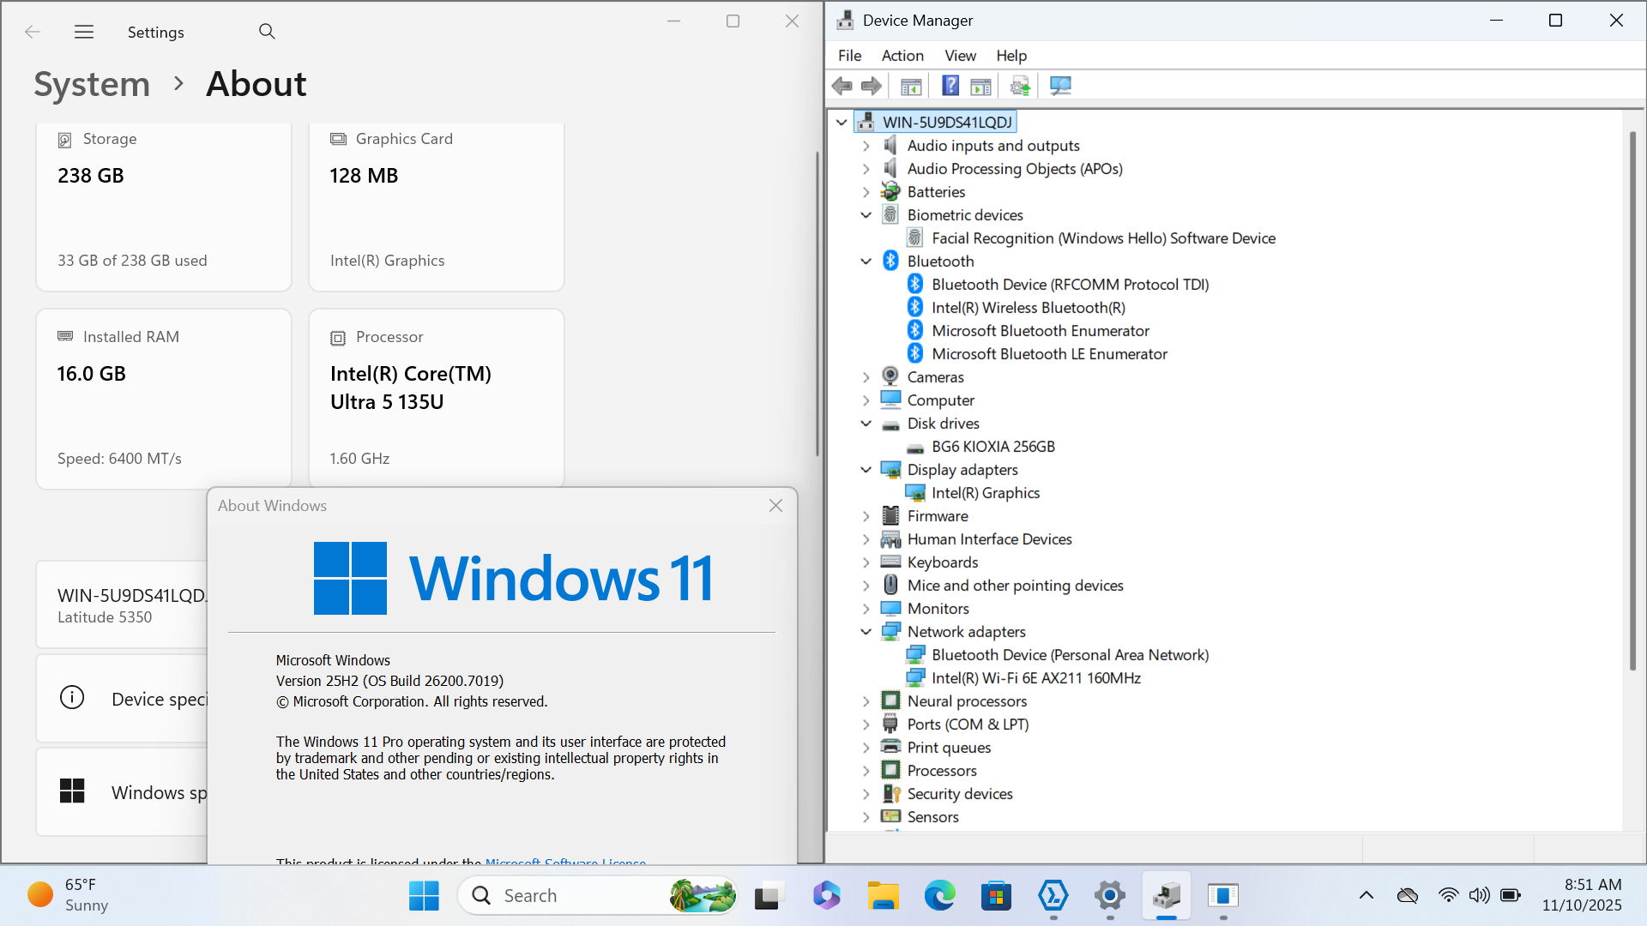The height and width of the screenshot is (926, 1647).
Task: Select BG6 KIOXIA 256GB disk drive
Action: coord(992,447)
